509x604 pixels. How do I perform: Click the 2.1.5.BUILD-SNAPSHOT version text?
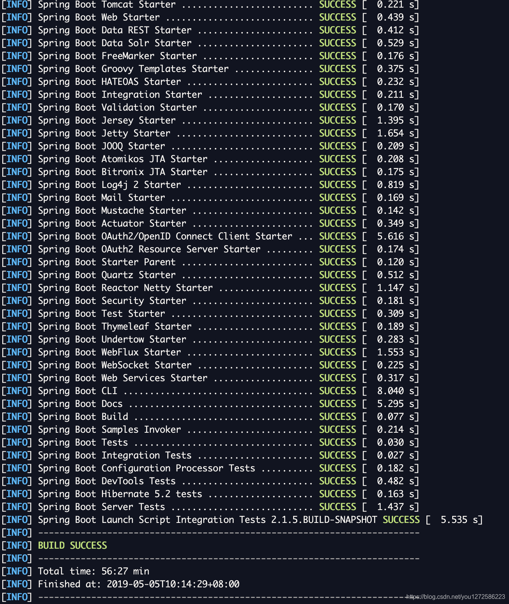point(324,520)
